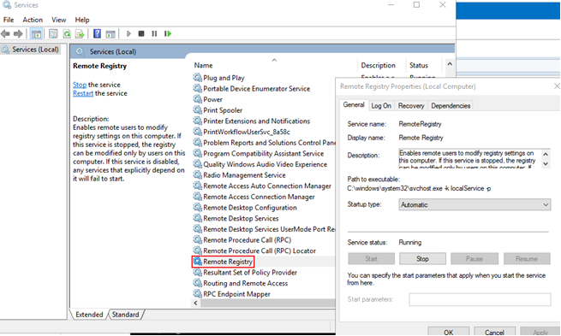This screenshot has height=336, width=561.
Task: Click the Pause Service toolbar icon
Action: coord(154,33)
